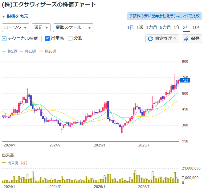The image size is (204, 188).
Task: Click the plus icon beside テクニカル指標
Action: click(x=4, y=39)
